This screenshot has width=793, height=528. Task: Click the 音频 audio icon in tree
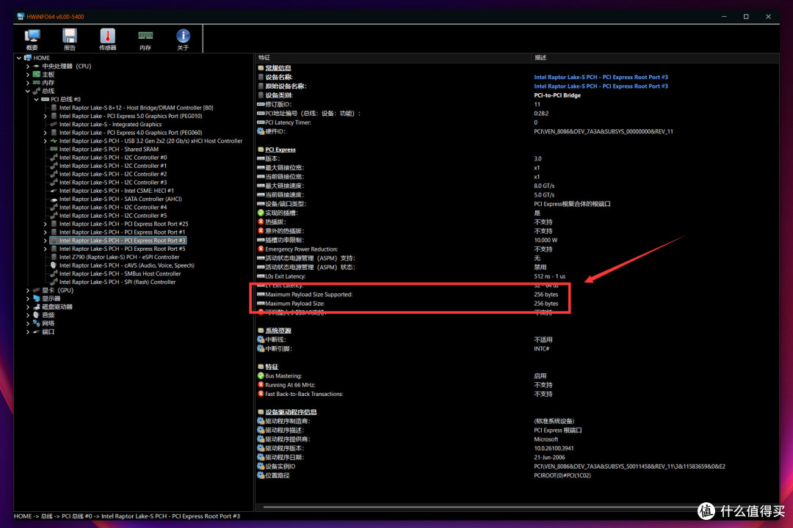pos(37,315)
